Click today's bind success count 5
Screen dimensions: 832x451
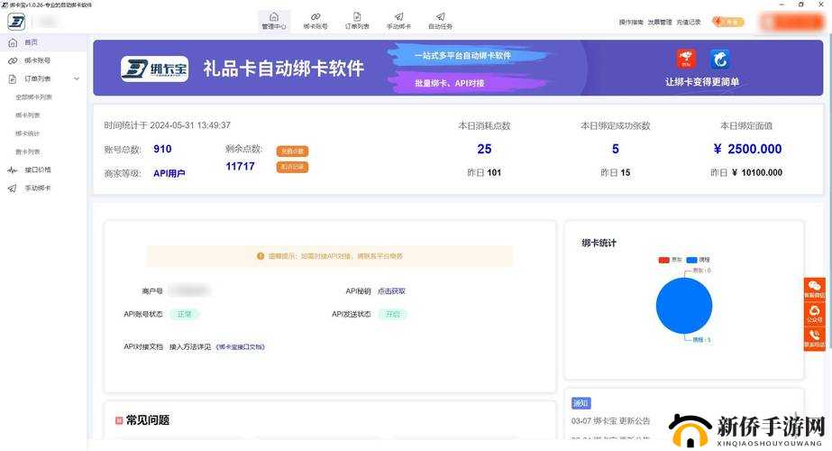(x=616, y=149)
